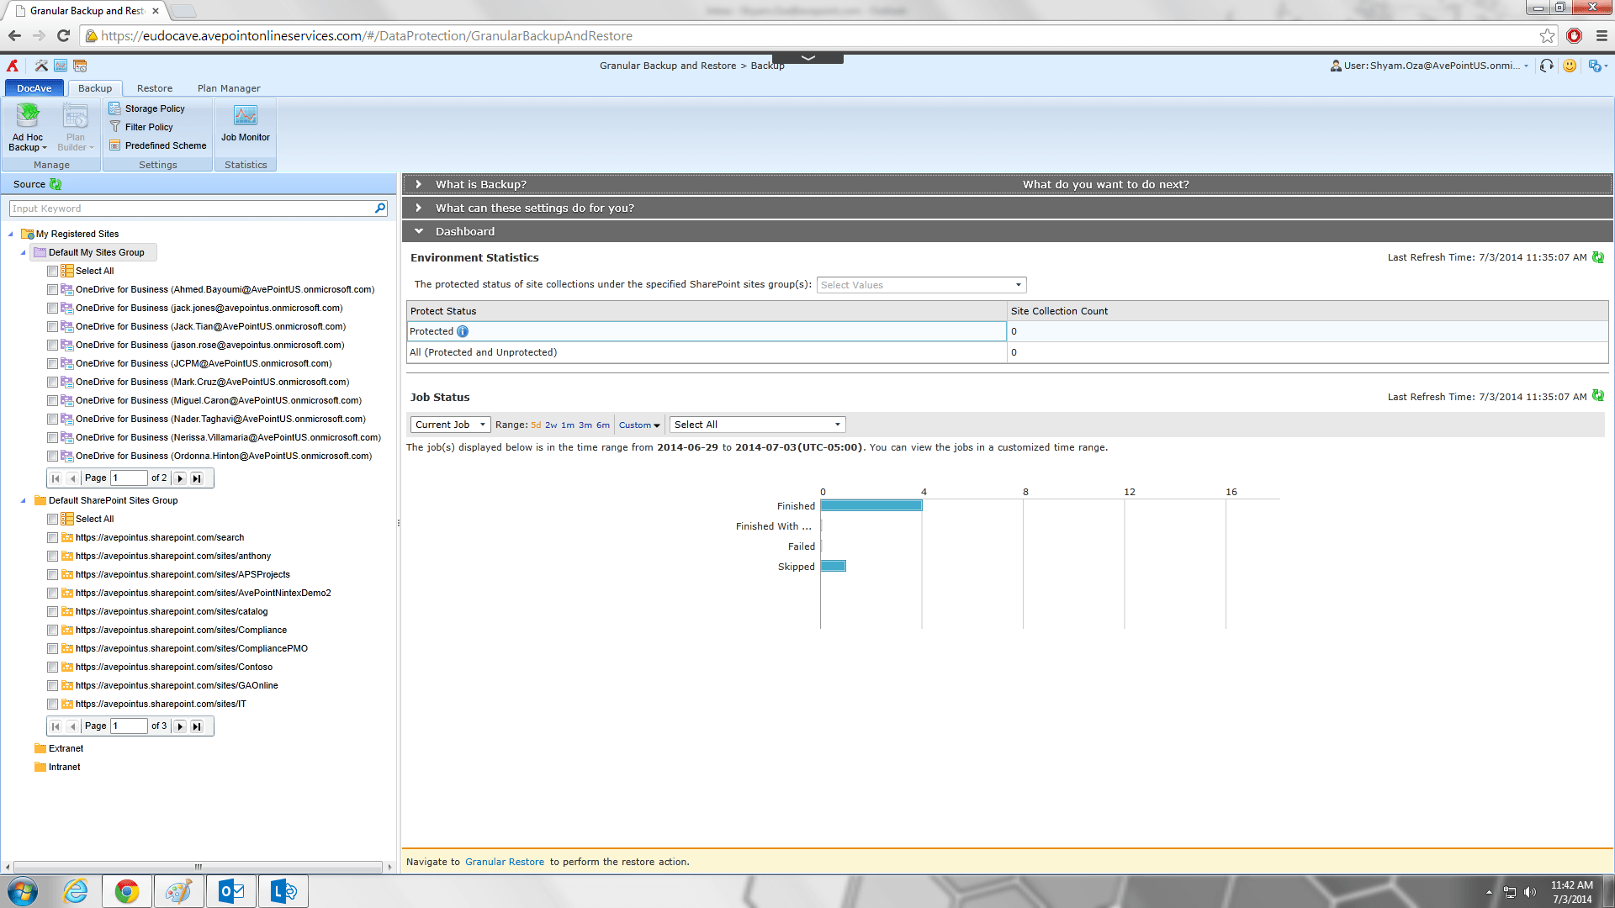The image size is (1615, 908).
Task: Go to next page in SharePoint Sites pager
Action: click(180, 726)
